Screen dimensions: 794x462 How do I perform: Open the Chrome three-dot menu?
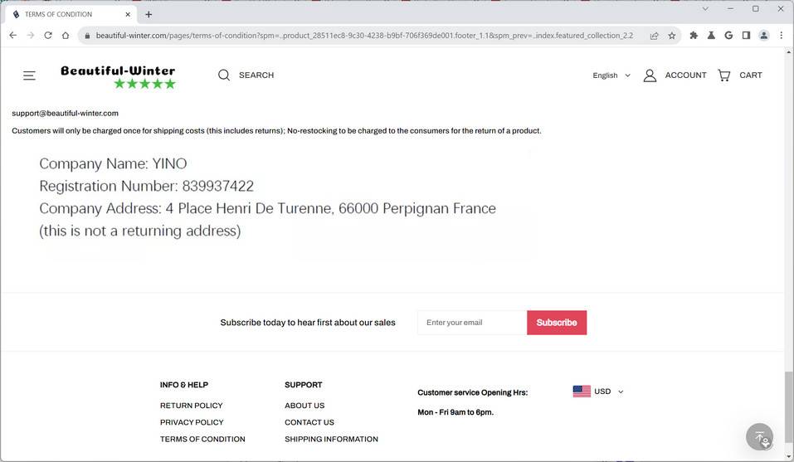pos(782,36)
